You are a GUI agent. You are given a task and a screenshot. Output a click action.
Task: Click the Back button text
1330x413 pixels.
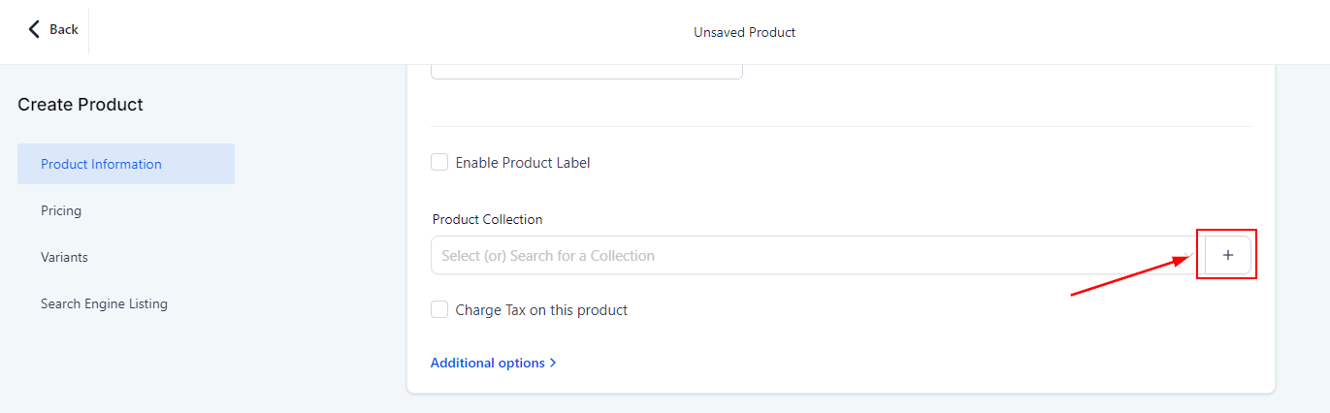click(64, 29)
